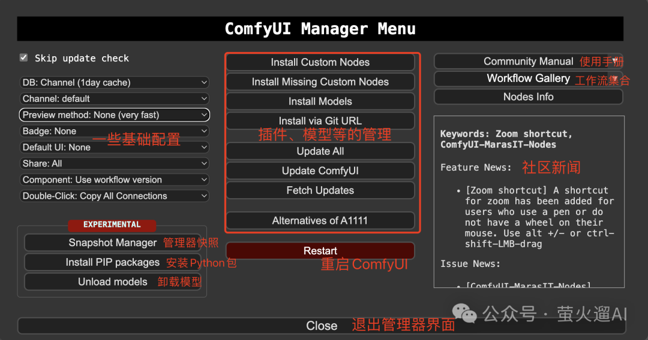Run Update ComfyUI

[320, 171]
